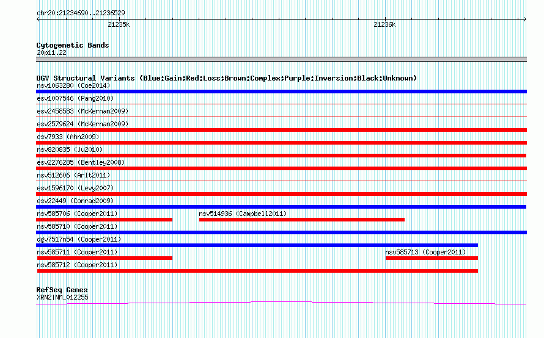Click nsv514936 (Campbell2011) variant label
The height and width of the screenshot is (338, 544).
243,214
